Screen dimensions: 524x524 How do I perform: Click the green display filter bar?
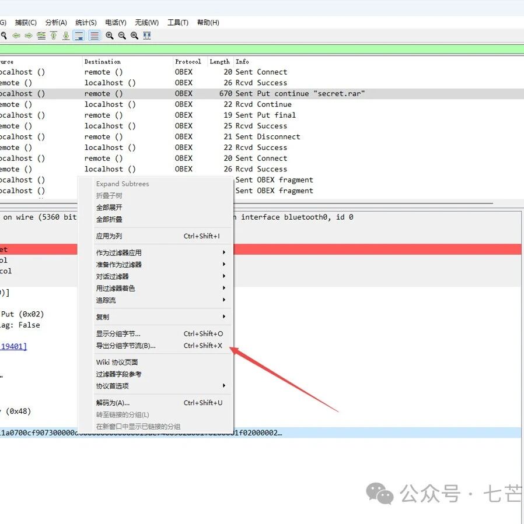click(262, 50)
